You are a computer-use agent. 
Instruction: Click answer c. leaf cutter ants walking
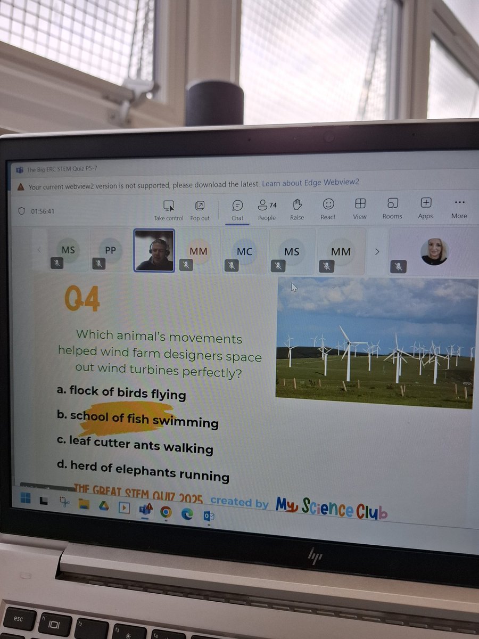tap(135, 445)
